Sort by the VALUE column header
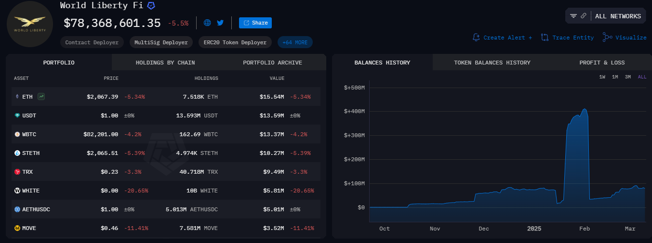The width and height of the screenshot is (652, 243). (277, 78)
